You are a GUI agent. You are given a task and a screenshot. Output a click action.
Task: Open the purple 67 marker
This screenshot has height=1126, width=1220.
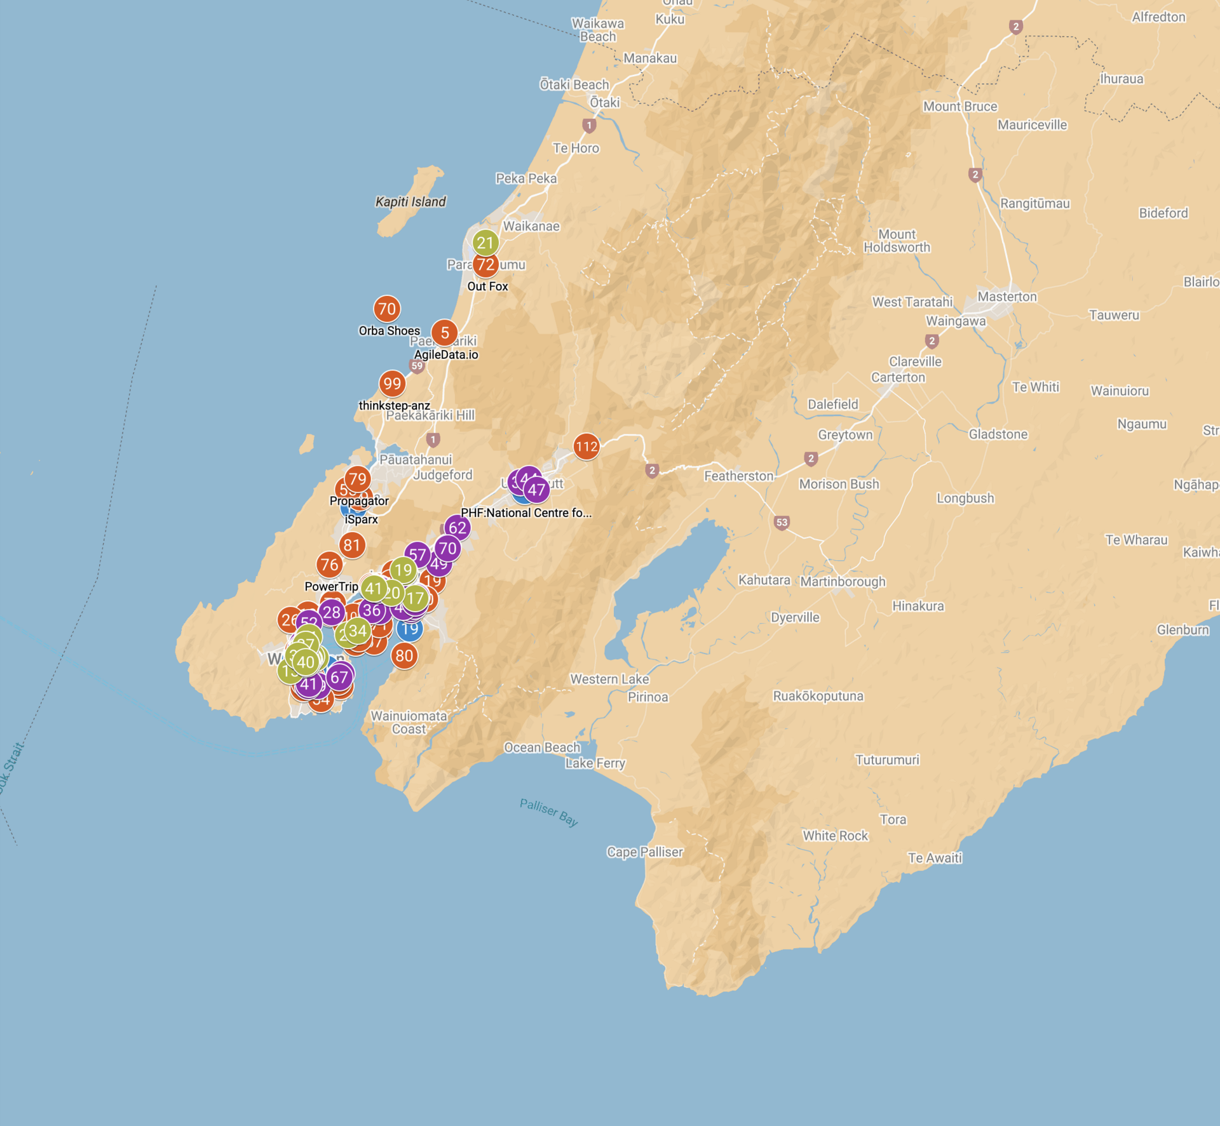340,677
